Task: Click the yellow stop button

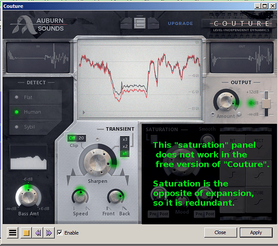Action: [x=26, y=233]
